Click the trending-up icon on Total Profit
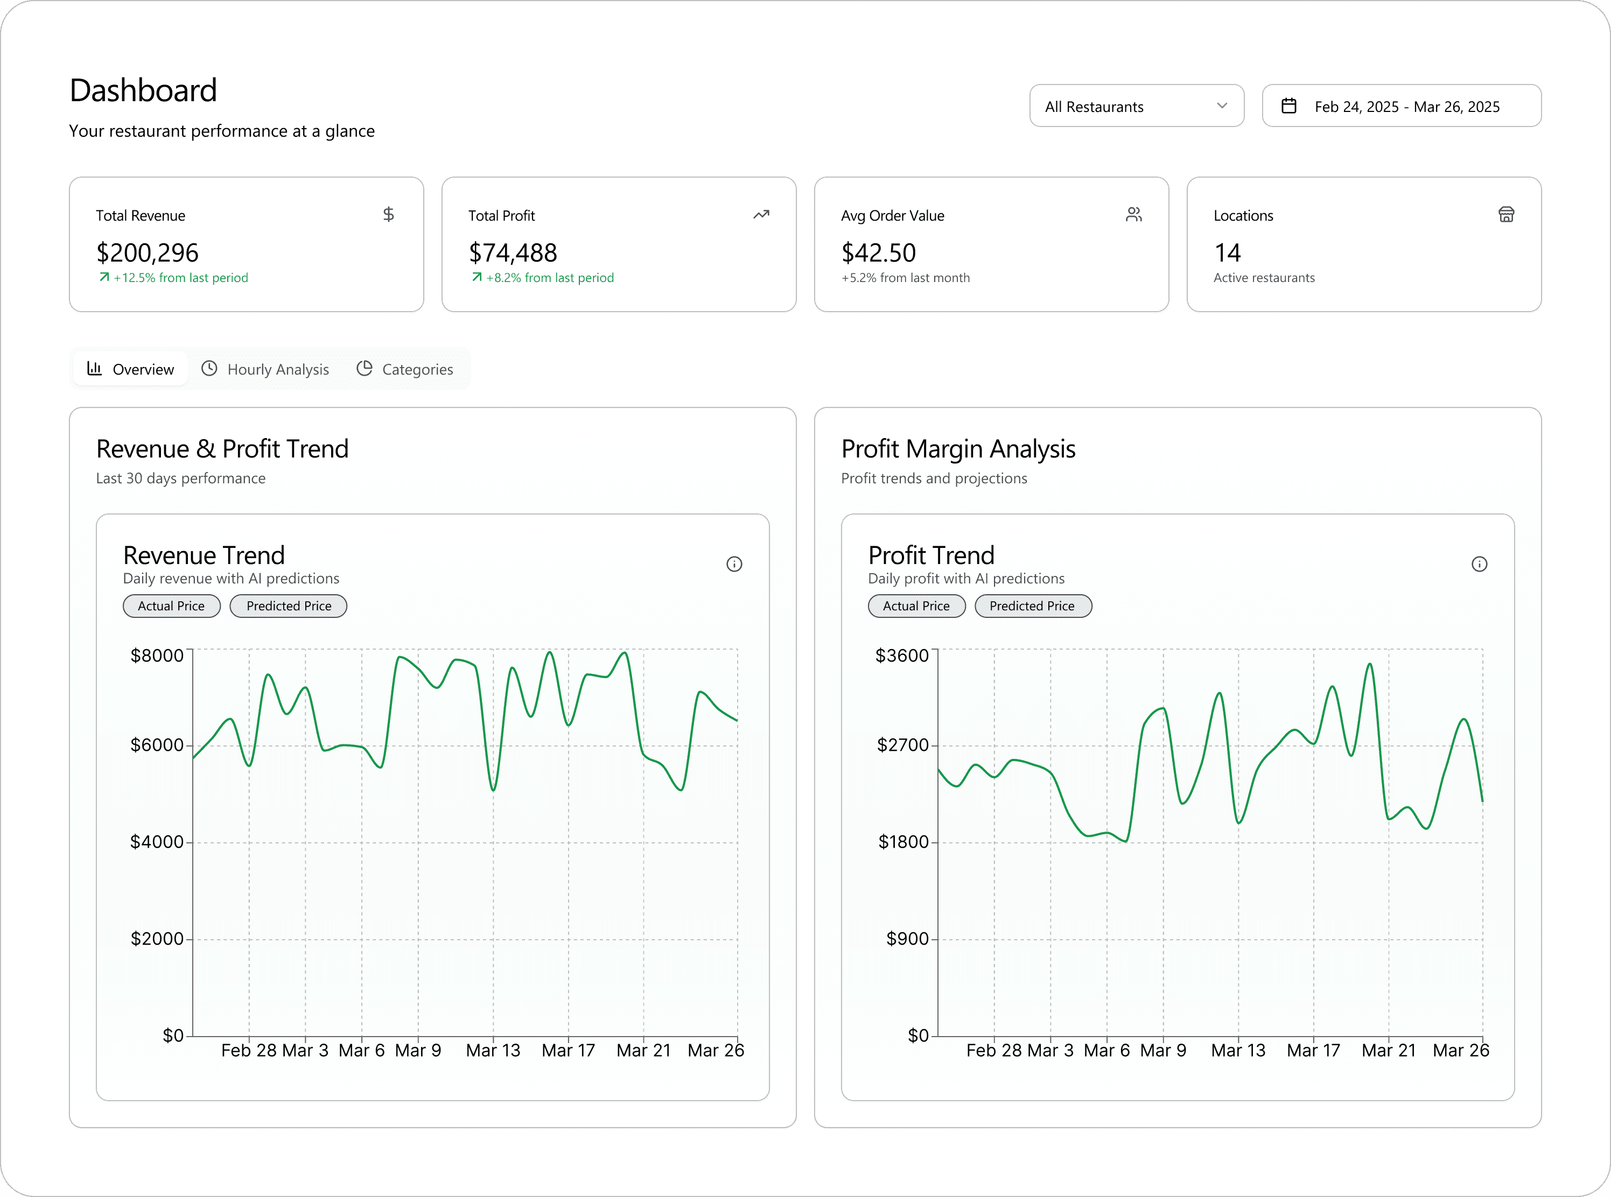The height and width of the screenshot is (1197, 1611). tap(761, 214)
